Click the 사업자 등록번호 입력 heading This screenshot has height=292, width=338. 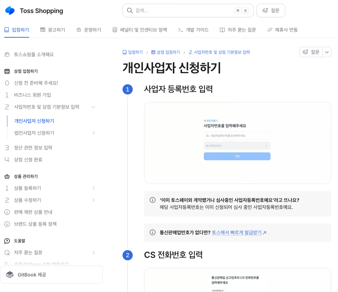178,89
